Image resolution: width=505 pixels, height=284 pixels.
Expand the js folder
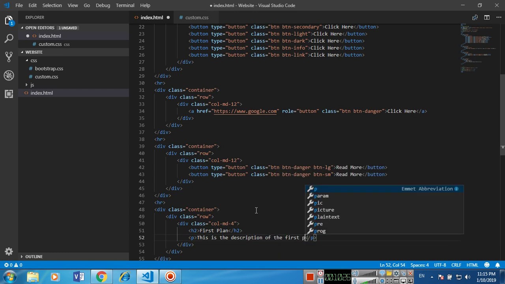pyautogui.click(x=27, y=85)
